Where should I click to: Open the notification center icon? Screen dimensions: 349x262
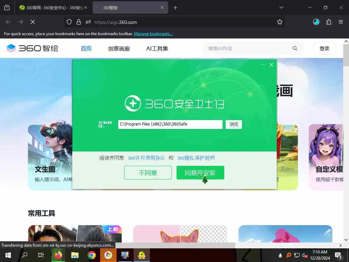click(338, 255)
